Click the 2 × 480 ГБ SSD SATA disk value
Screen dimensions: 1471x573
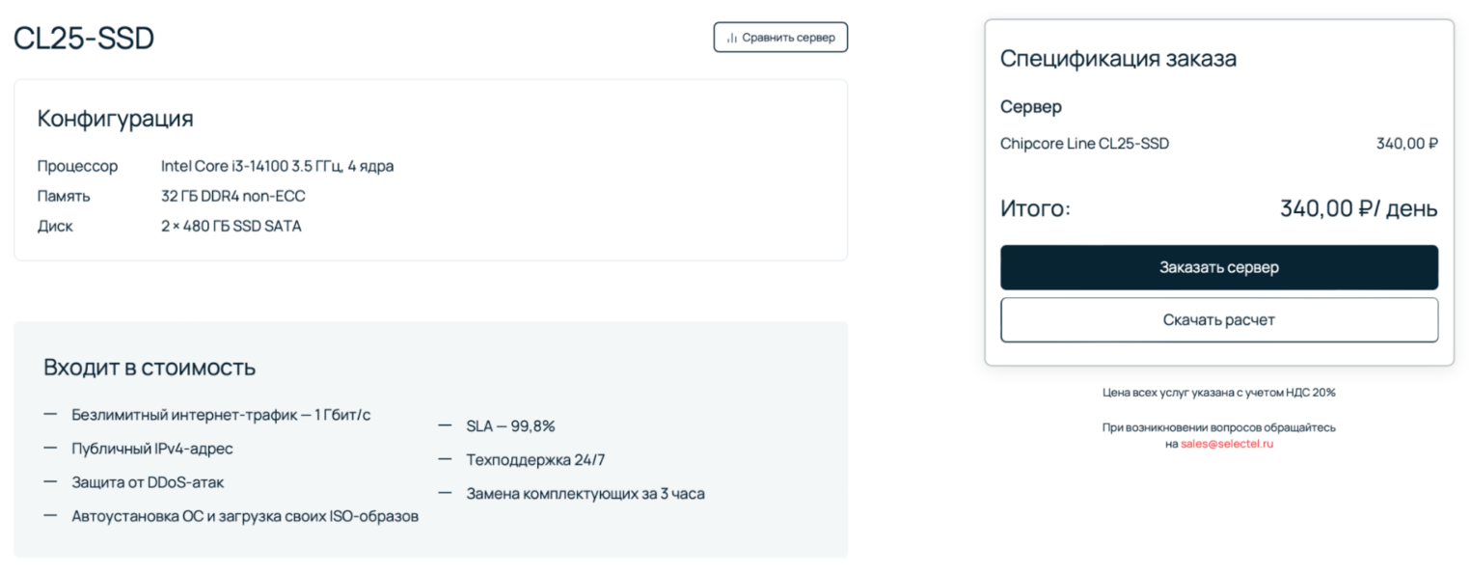pyautogui.click(x=231, y=227)
